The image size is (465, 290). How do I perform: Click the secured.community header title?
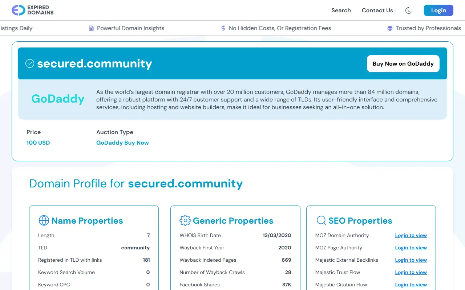point(94,64)
